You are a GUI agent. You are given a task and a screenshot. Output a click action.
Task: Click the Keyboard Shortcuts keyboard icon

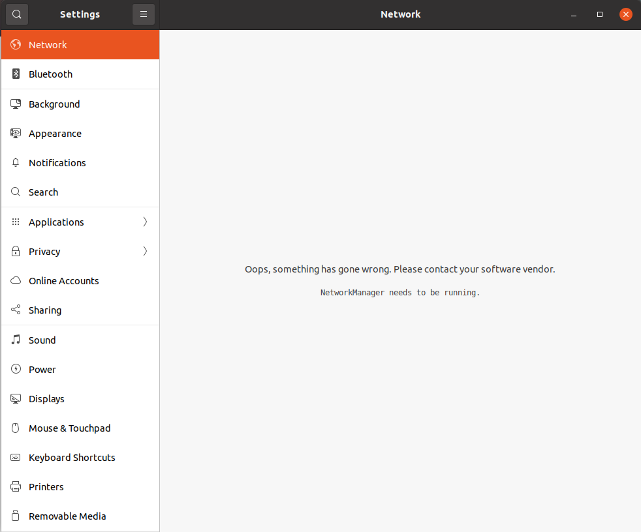click(16, 457)
